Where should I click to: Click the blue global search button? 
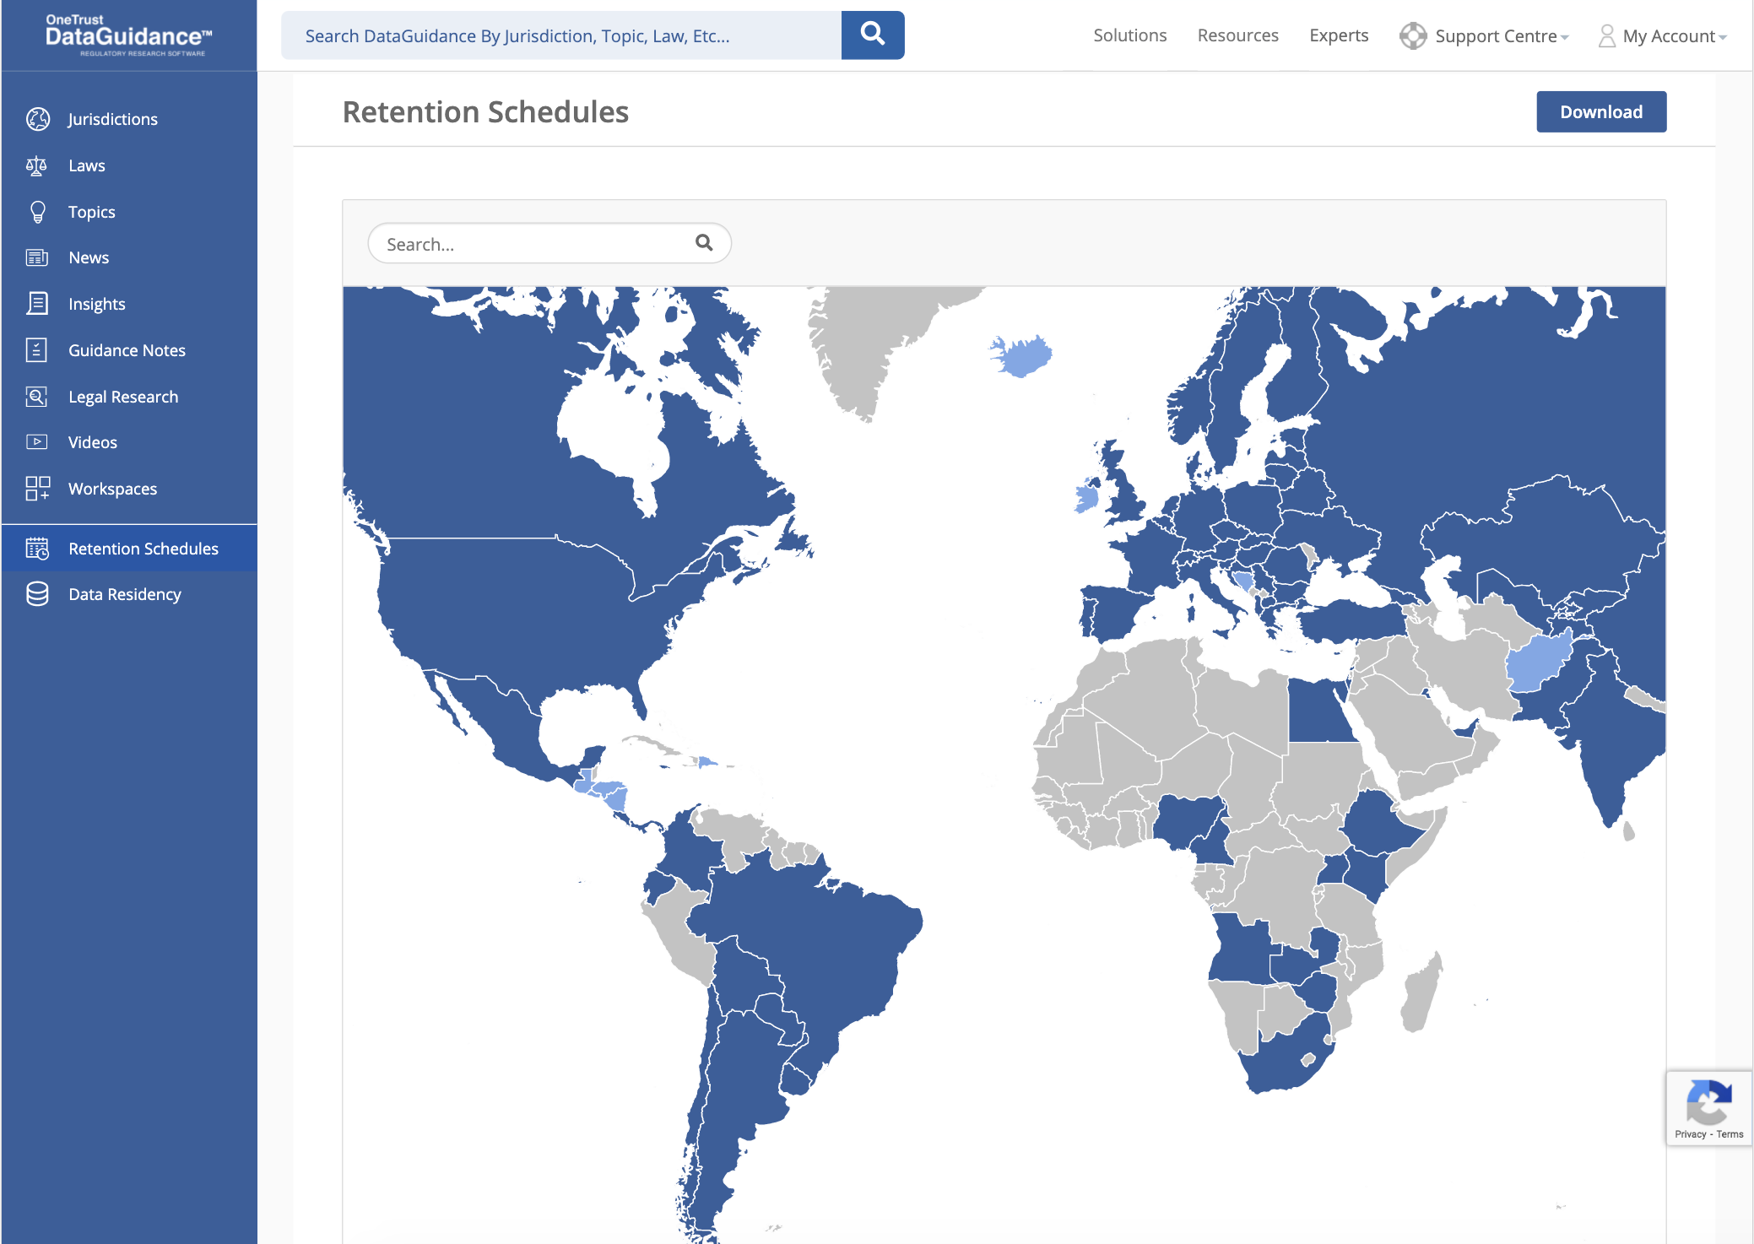(x=873, y=35)
